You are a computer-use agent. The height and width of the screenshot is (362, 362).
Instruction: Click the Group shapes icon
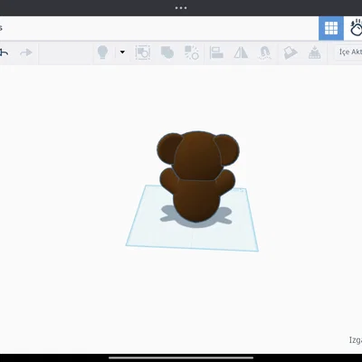tap(143, 52)
